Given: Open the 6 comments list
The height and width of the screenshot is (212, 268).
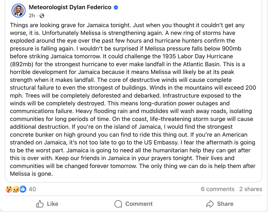Looking at the screenshot, I should coord(218,189).
